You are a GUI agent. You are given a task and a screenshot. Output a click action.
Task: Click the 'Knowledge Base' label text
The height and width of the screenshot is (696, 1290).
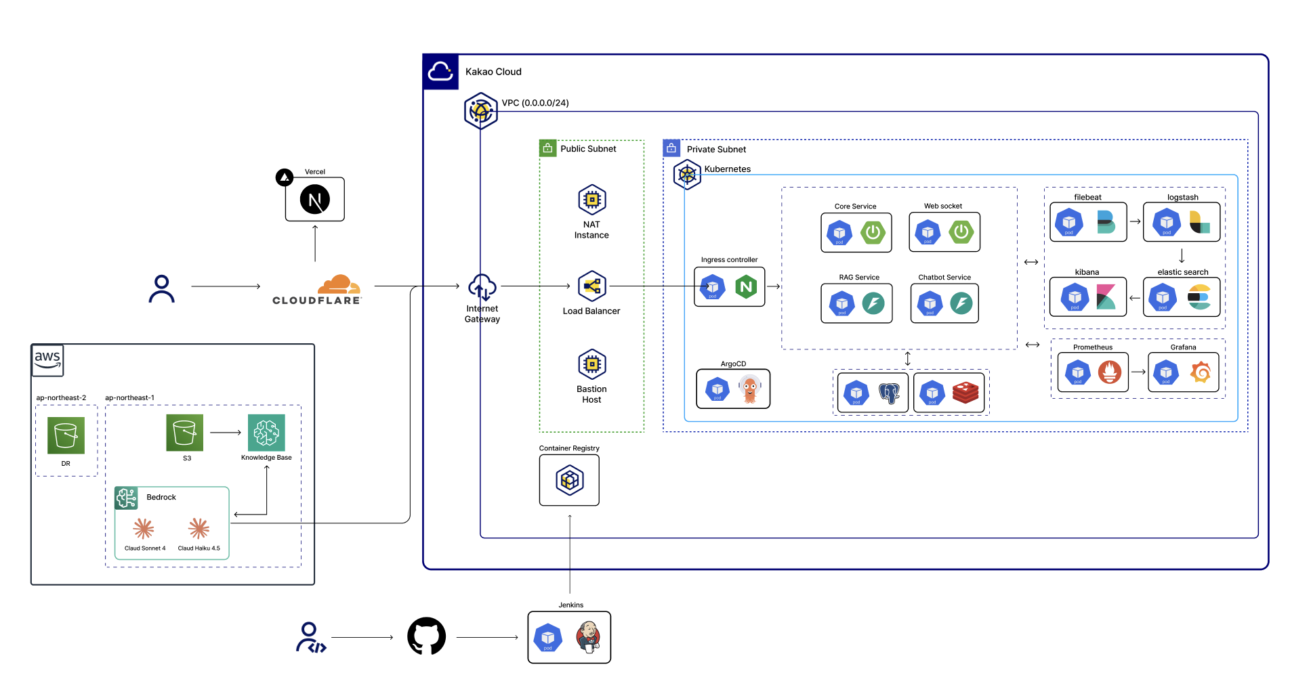point(266,458)
